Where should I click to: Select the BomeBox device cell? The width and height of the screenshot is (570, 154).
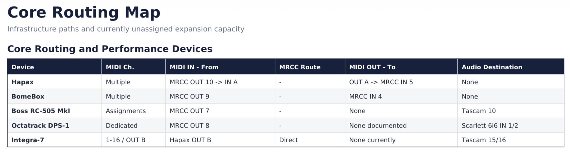point(54,96)
